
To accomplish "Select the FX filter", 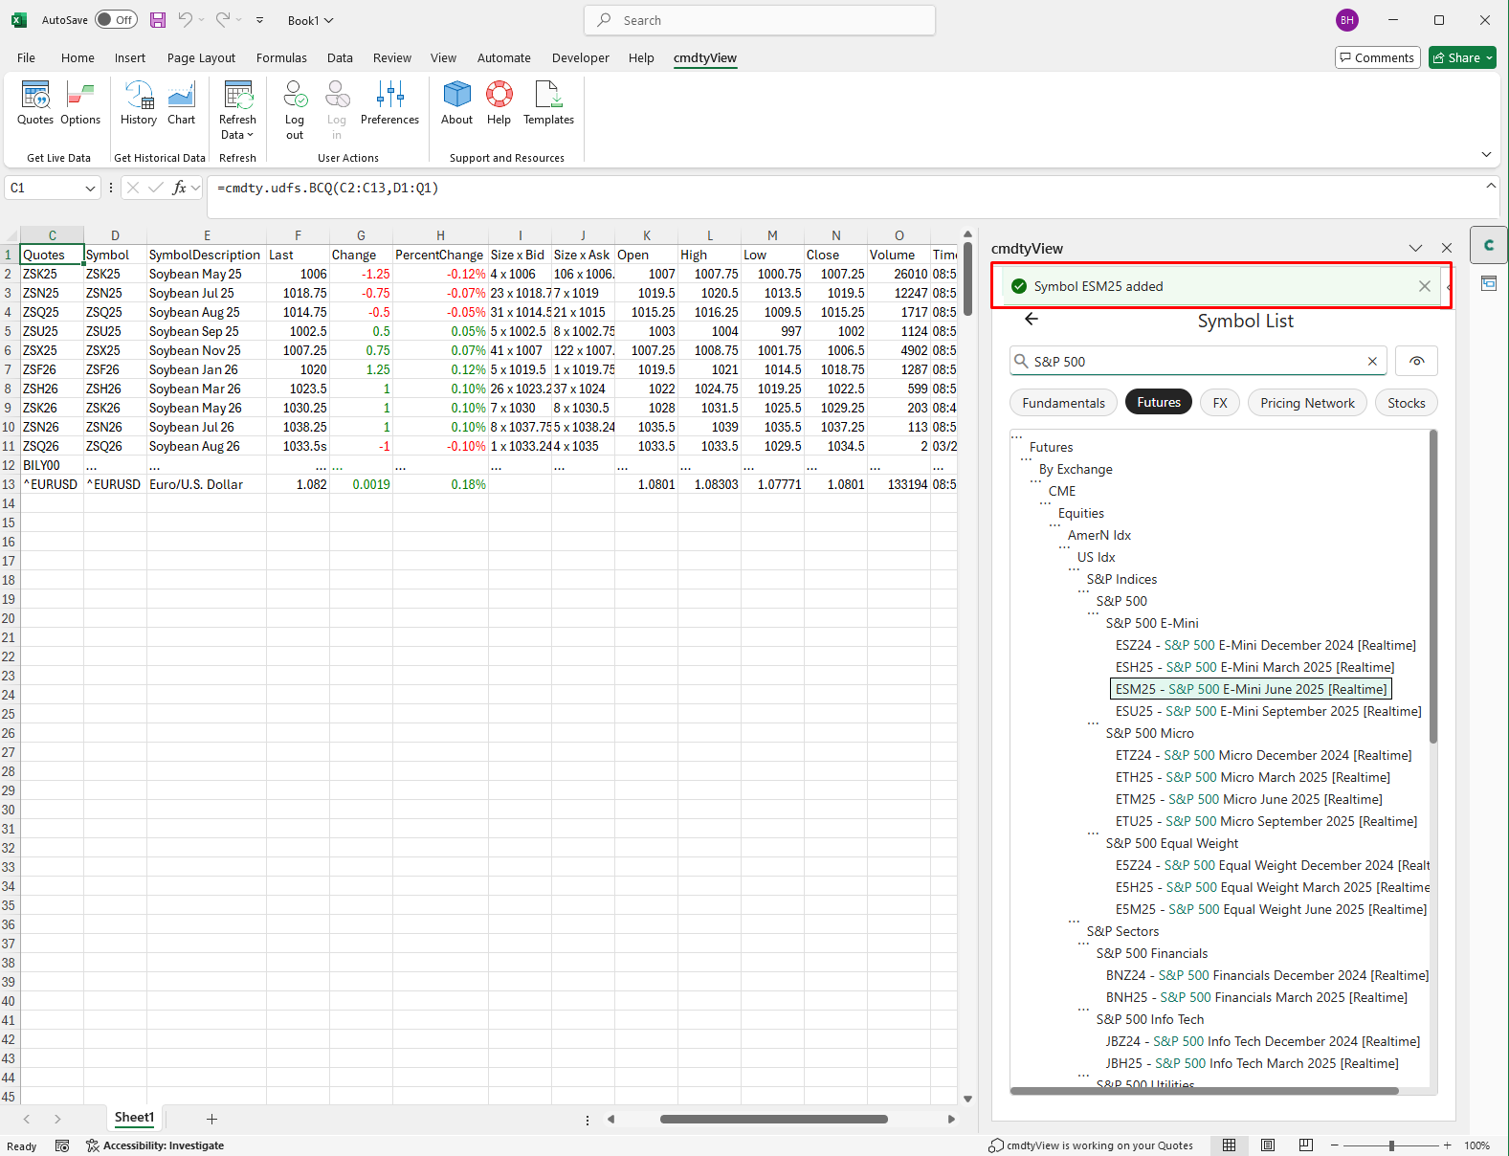I will pyautogui.click(x=1220, y=403).
